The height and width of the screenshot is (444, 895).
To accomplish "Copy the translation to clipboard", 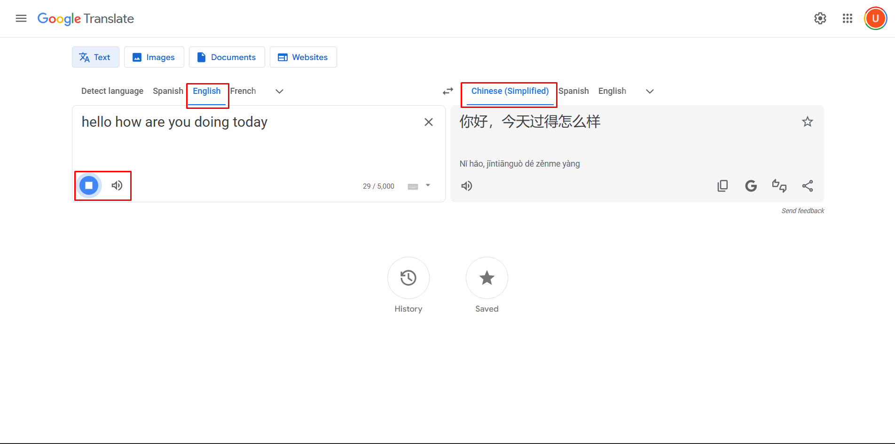I will point(722,185).
